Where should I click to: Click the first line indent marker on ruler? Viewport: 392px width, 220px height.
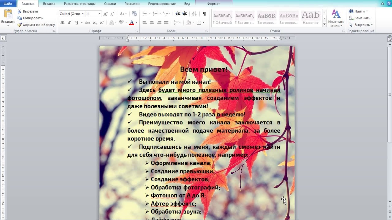pos(127,37)
